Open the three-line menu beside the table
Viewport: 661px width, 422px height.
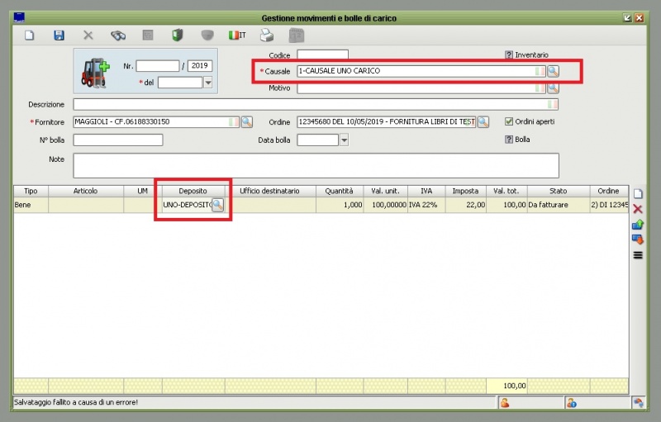(x=637, y=255)
